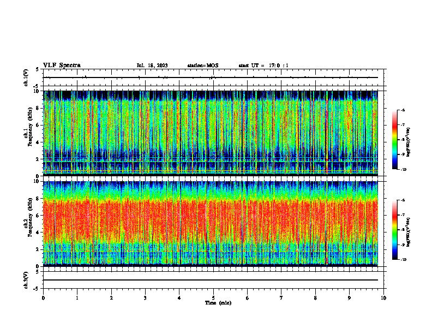
Task: Click the time axis tick label '10'
Action: [x=383, y=298]
